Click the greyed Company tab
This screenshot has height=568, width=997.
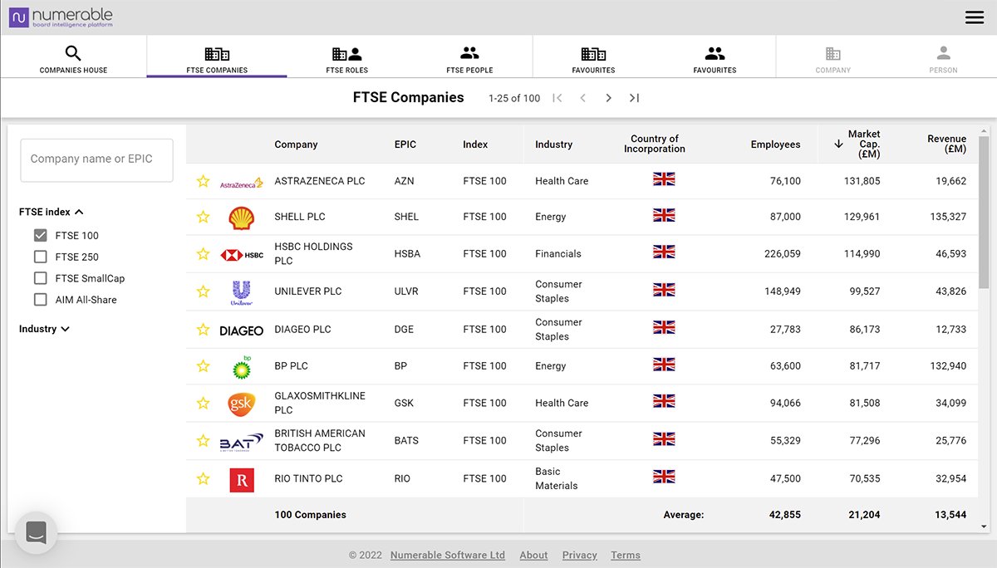pyautogui.click(x=832, y=56)
